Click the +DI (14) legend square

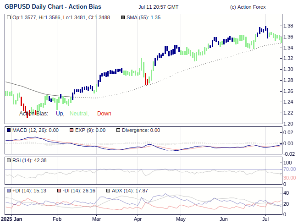tap(9, 191)
